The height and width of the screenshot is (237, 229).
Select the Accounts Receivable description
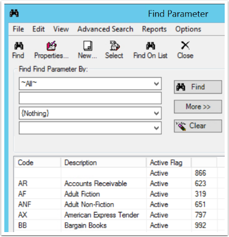(x=95, y=183)
